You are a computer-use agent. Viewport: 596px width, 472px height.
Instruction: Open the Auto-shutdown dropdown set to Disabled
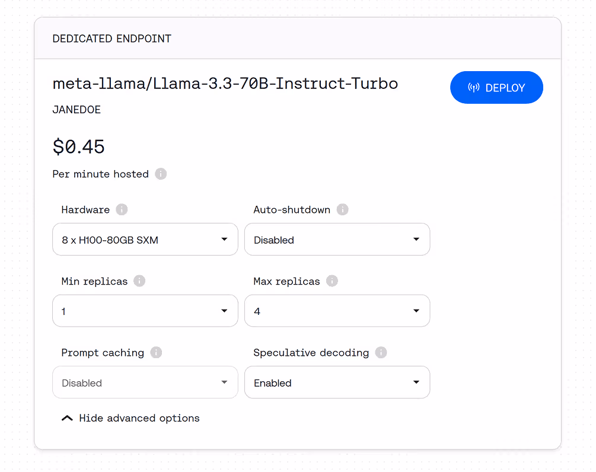point(337,240)
